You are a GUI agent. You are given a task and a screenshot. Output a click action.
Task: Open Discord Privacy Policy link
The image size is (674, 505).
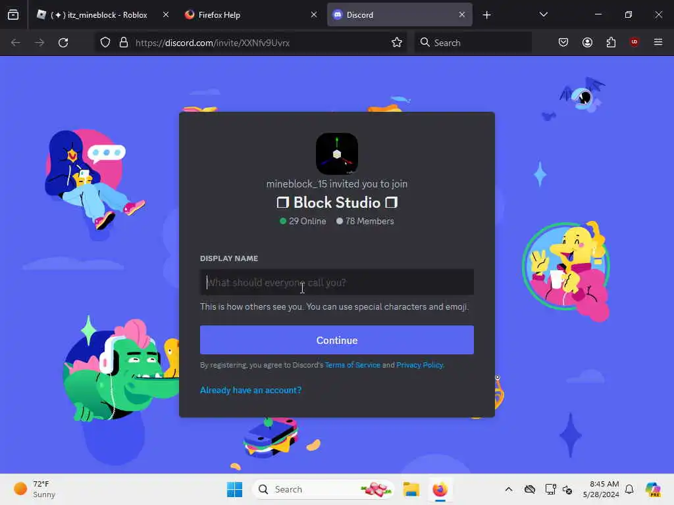point(419,365)
